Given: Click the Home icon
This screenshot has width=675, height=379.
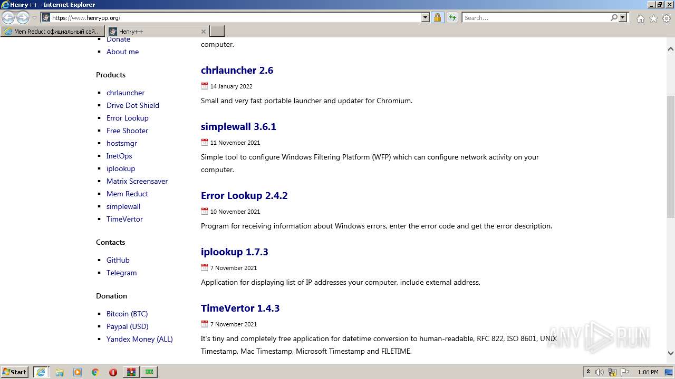Looking at the screenshot, I should coord(640,18).
